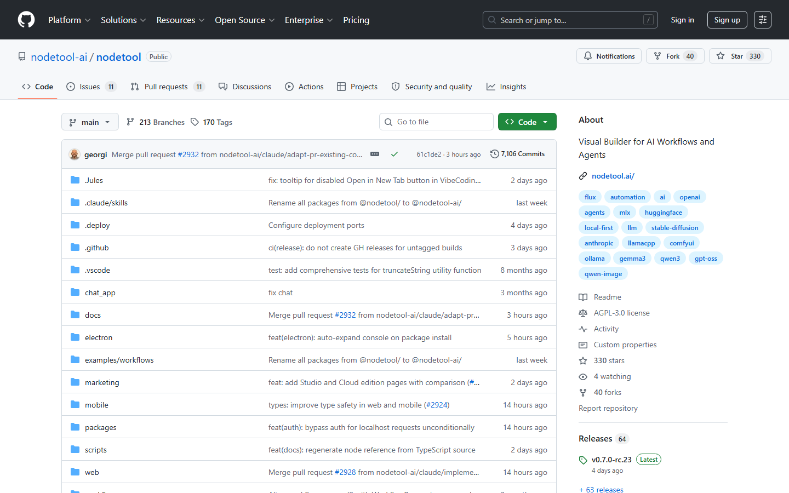View 213 Branches

[x=156, y=122]
